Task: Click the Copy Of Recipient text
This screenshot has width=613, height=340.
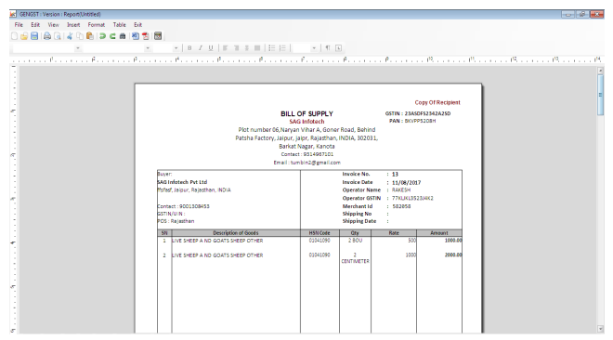Action: (437, 102)
